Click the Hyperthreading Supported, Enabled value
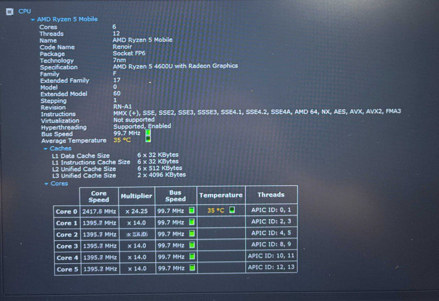Image resolution: width=439 pixels, height=301 pixels. [142, 126]
